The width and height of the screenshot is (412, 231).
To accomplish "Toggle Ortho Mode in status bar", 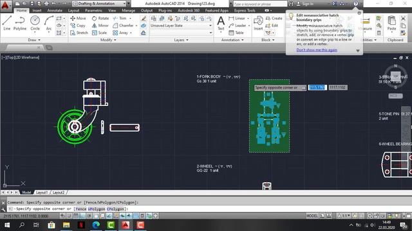I will pyautogui.click(x=82, y=216).
